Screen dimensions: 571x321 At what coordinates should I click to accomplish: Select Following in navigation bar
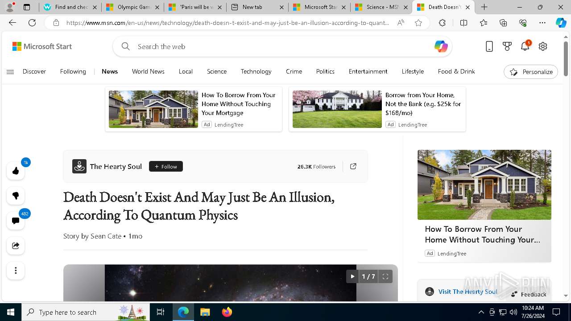tap(73, 71)
